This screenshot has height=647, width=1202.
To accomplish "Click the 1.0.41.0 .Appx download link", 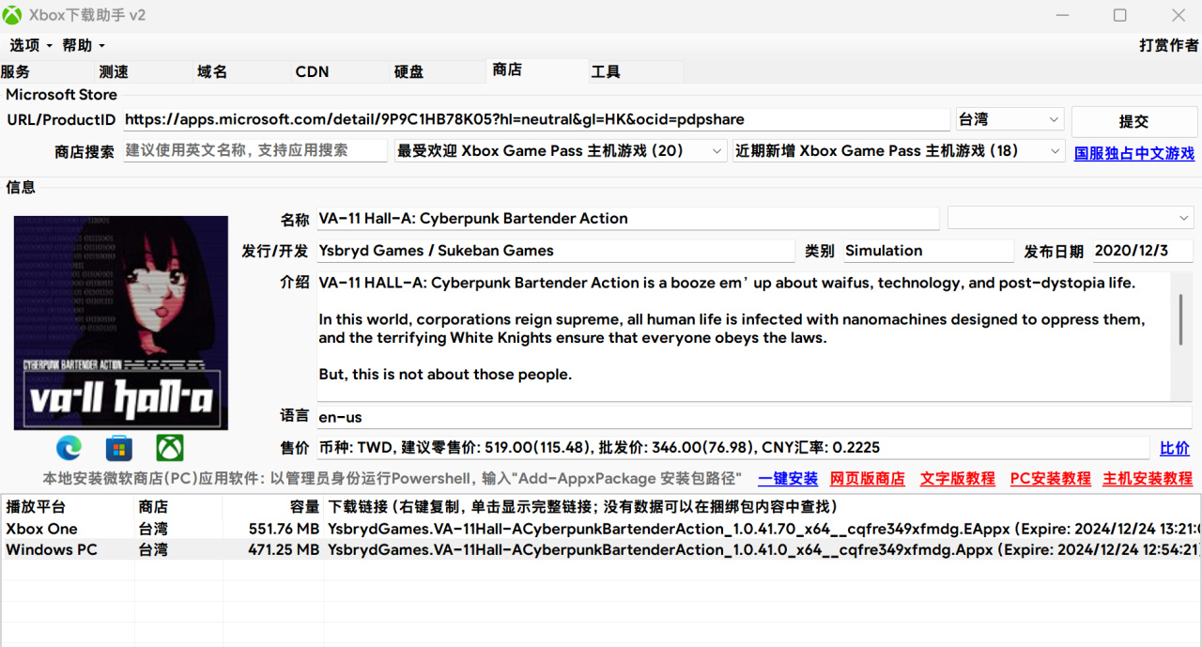I will pos(764,549).
